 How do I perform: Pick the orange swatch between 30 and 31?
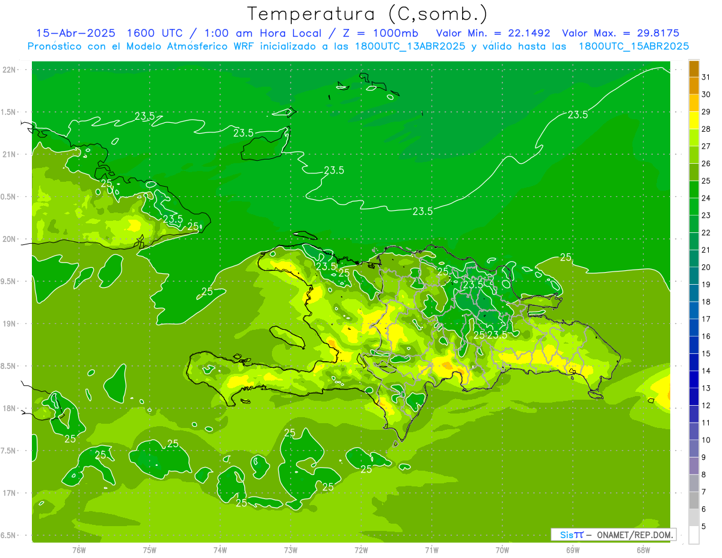point(694,86)
